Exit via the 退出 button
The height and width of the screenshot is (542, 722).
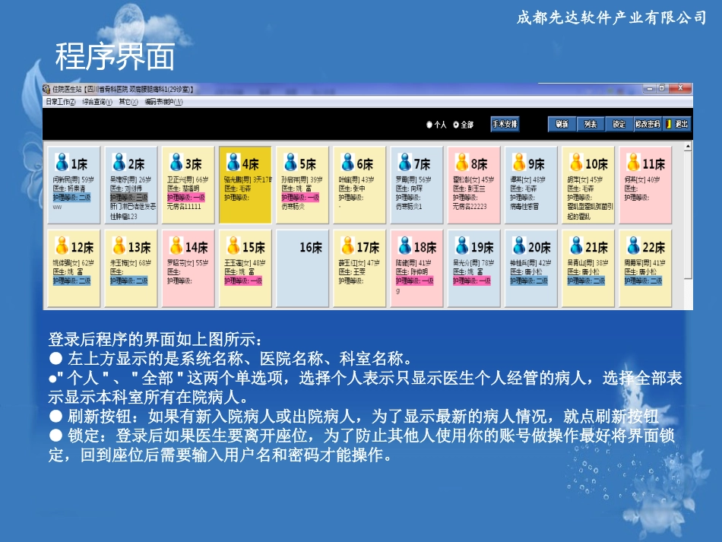click(676, 125)
